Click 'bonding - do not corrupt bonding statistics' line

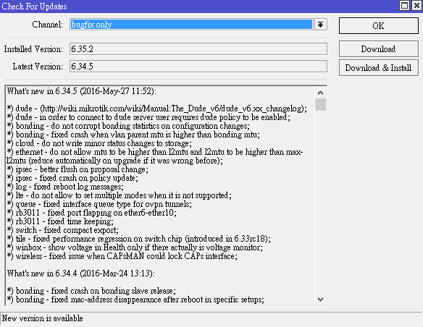tap(128, 126)
